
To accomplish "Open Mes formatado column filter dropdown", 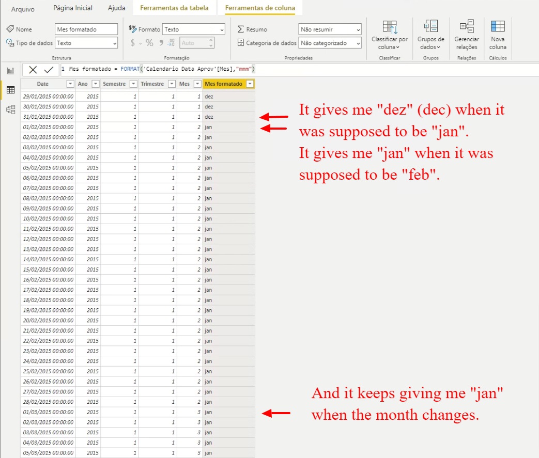I will pyautogui.click(x=250, y=84).
